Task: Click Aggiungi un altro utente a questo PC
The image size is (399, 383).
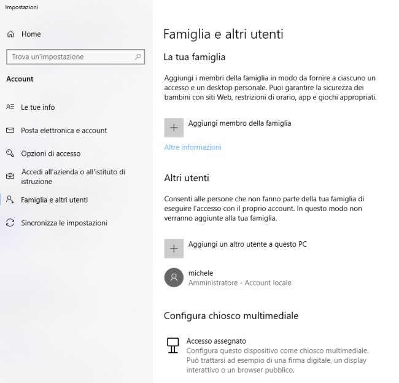Action: point(247,244)
